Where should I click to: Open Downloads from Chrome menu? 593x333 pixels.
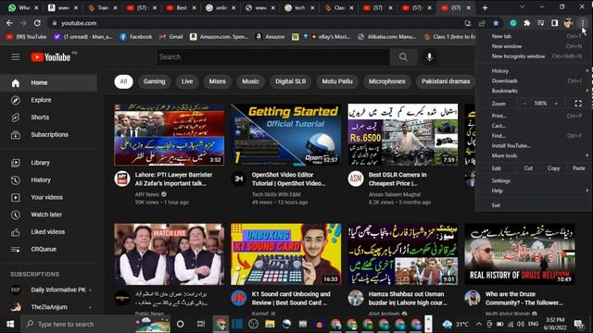[534, 80]
